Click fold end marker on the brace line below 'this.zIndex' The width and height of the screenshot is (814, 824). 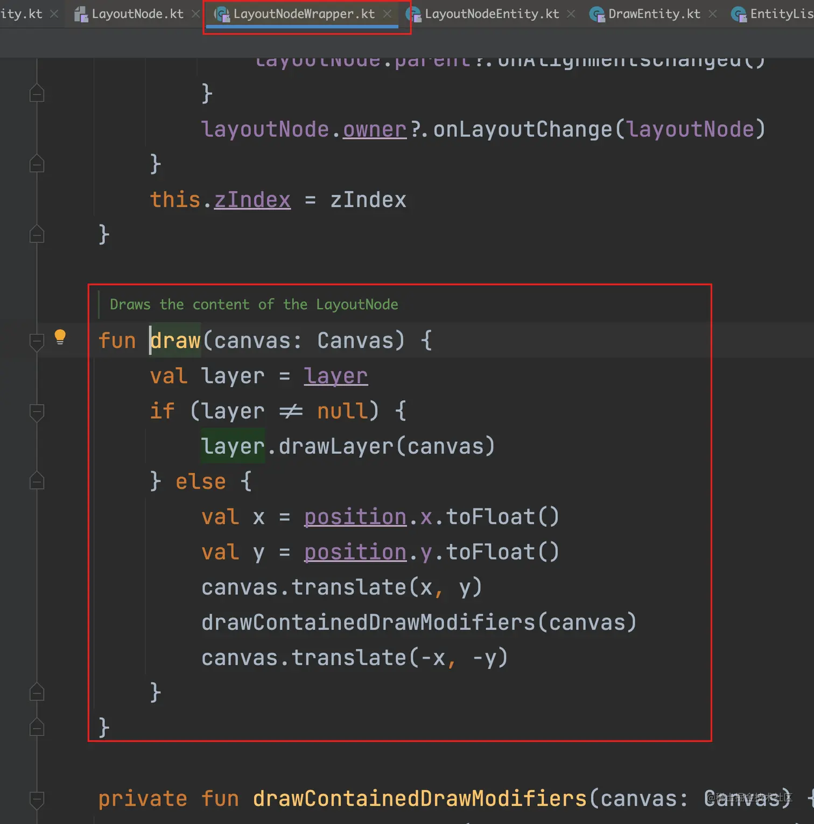[37, 234]
